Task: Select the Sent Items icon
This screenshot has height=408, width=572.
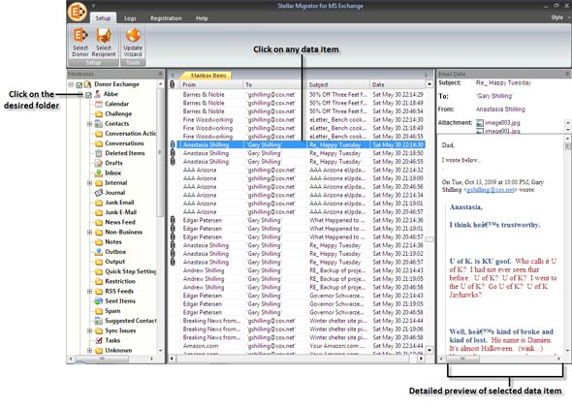Action: [99, 300]
